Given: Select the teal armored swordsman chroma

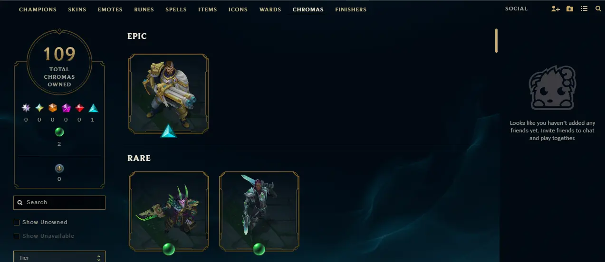Looking at the screenshot, I should pyautogui.click(x=259, y=211).
